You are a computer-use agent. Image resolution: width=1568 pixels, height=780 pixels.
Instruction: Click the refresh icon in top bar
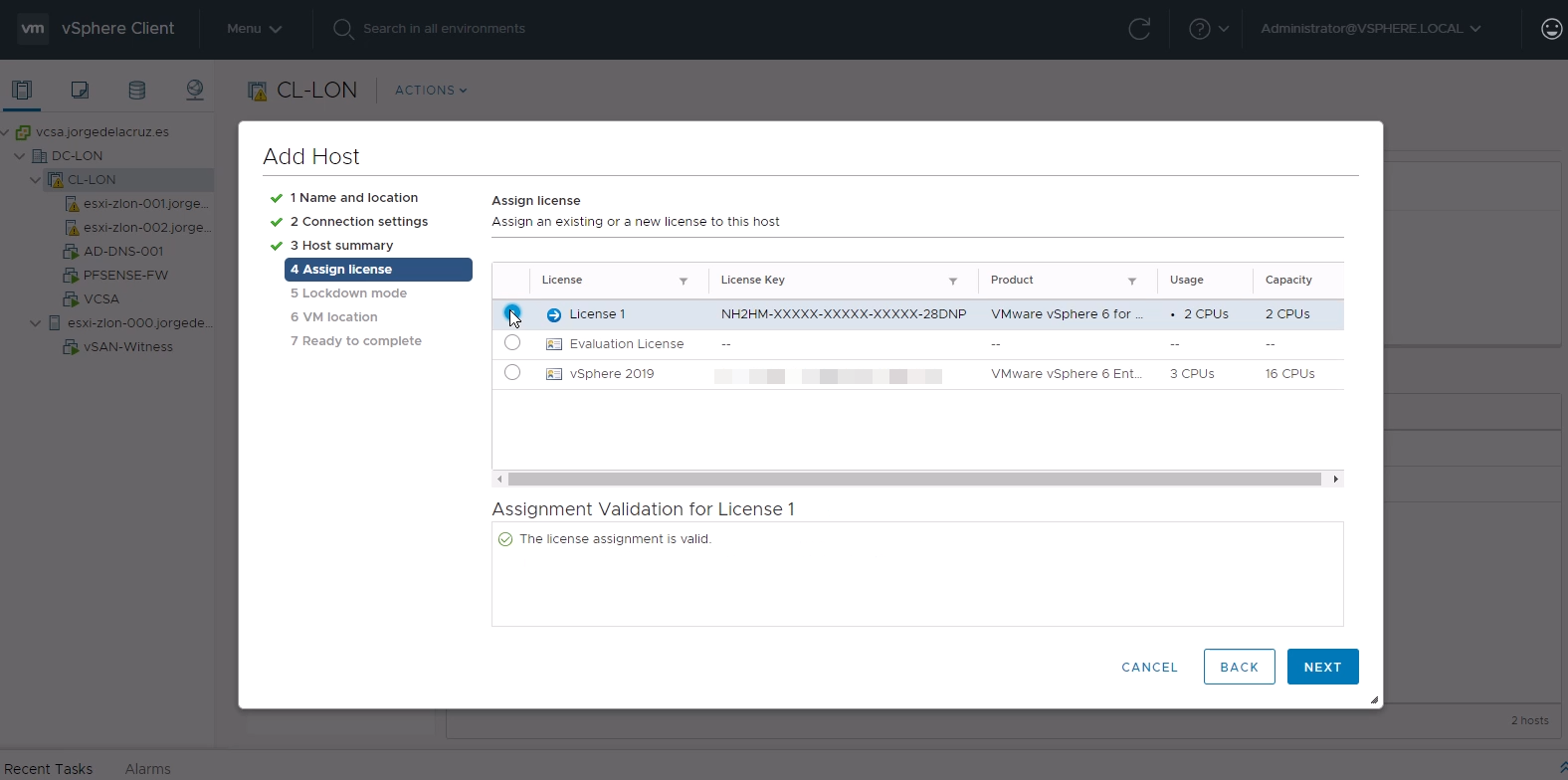(1139, 29)
